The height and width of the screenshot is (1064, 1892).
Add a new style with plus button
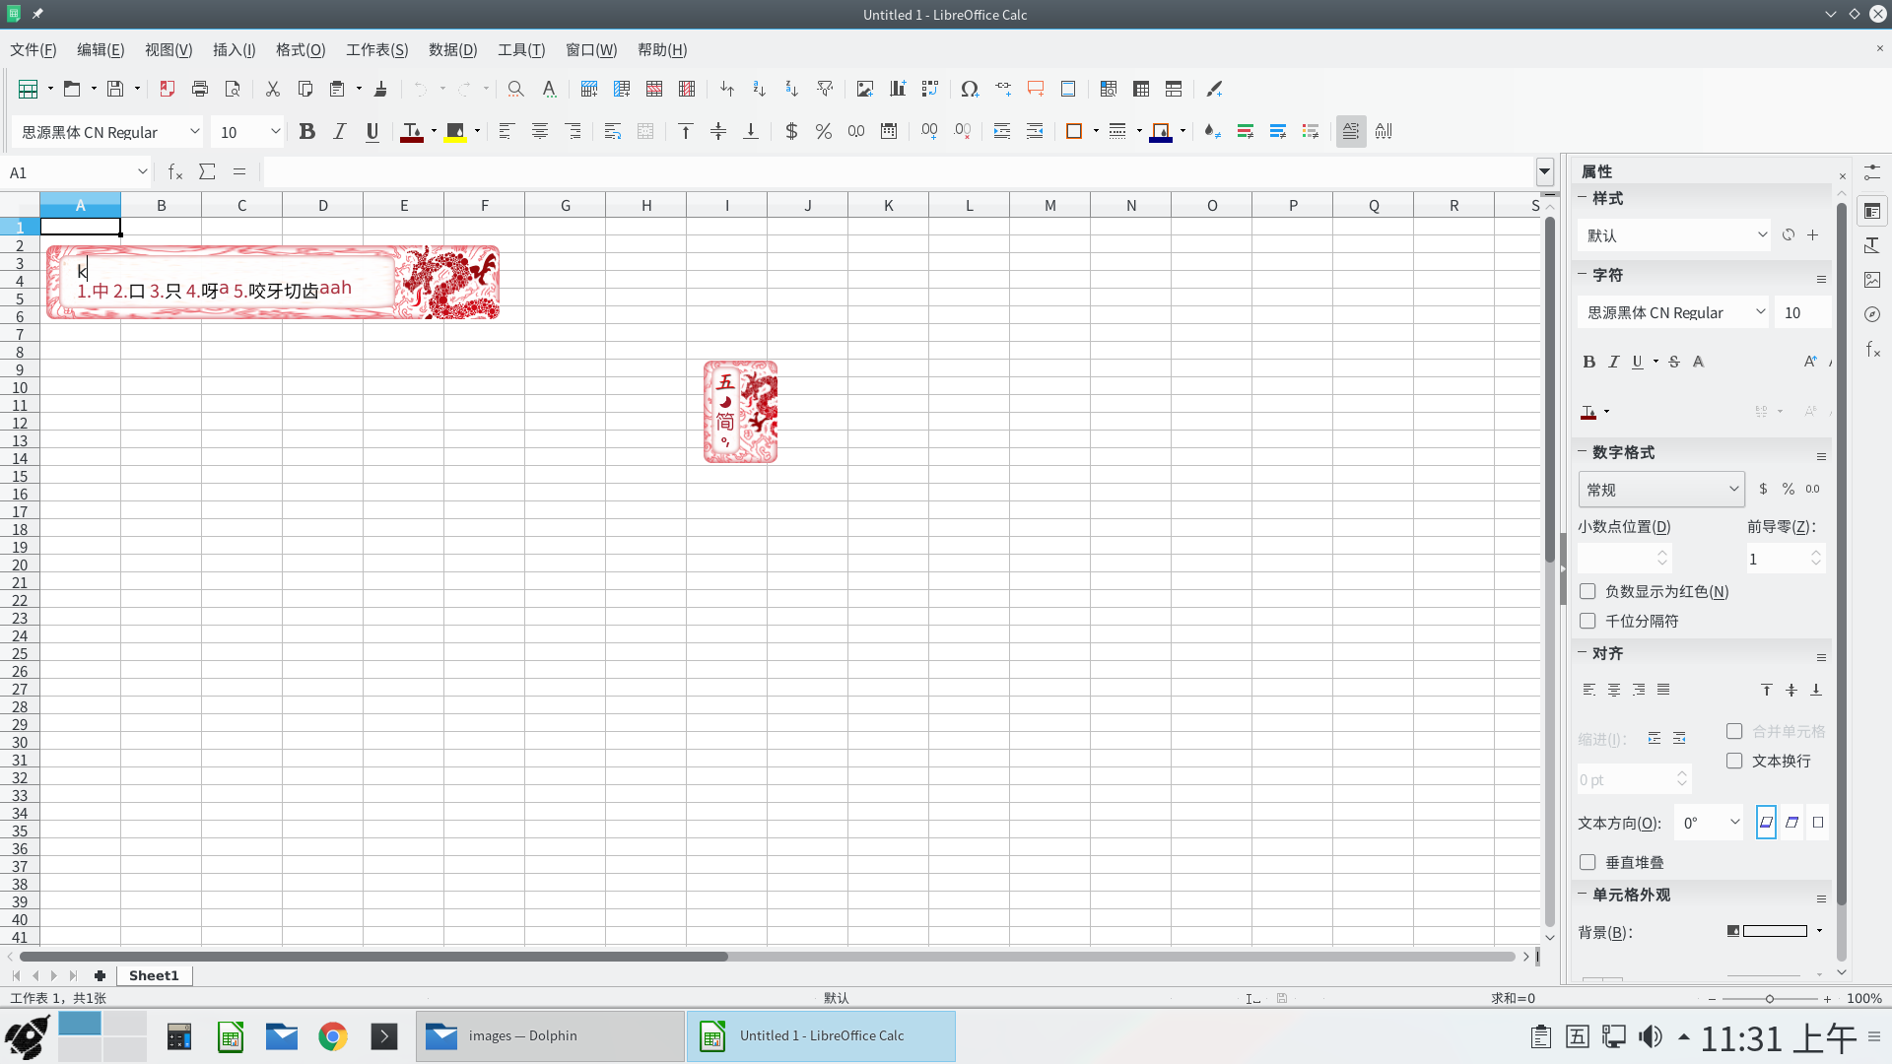tap(1813, 234)
